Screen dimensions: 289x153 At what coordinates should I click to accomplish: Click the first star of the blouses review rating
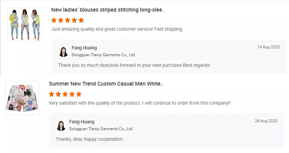[x=54, y=20]
